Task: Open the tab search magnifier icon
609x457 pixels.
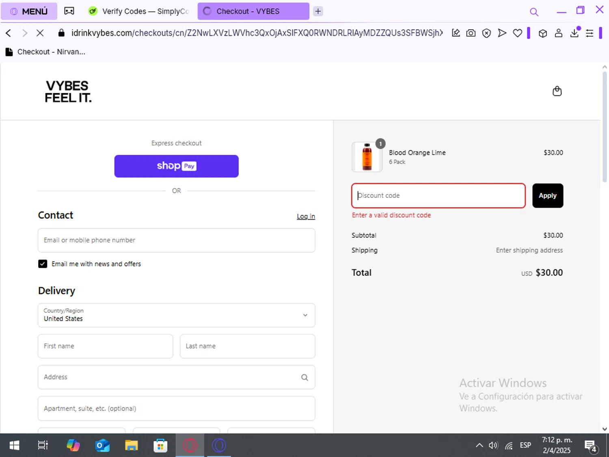Action: pos(534,12)
